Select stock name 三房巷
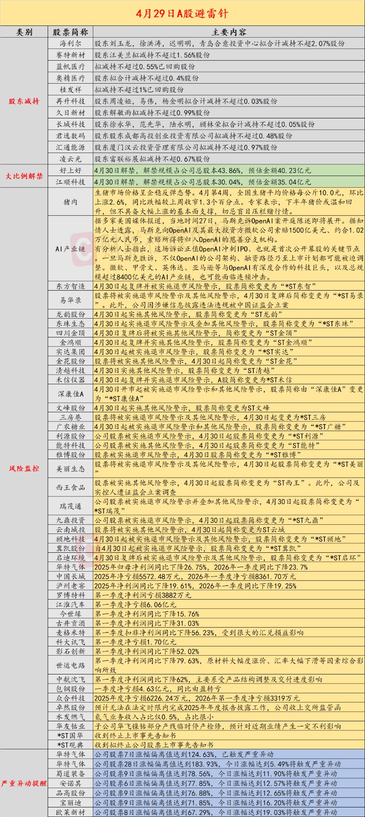The image size is (365, 817). coord(71,417)
